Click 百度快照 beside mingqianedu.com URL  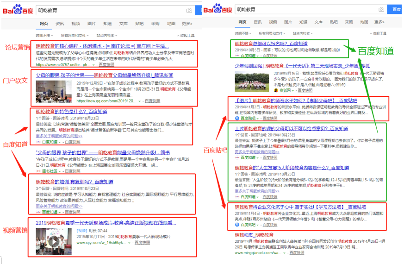click(x=297, y=253)
